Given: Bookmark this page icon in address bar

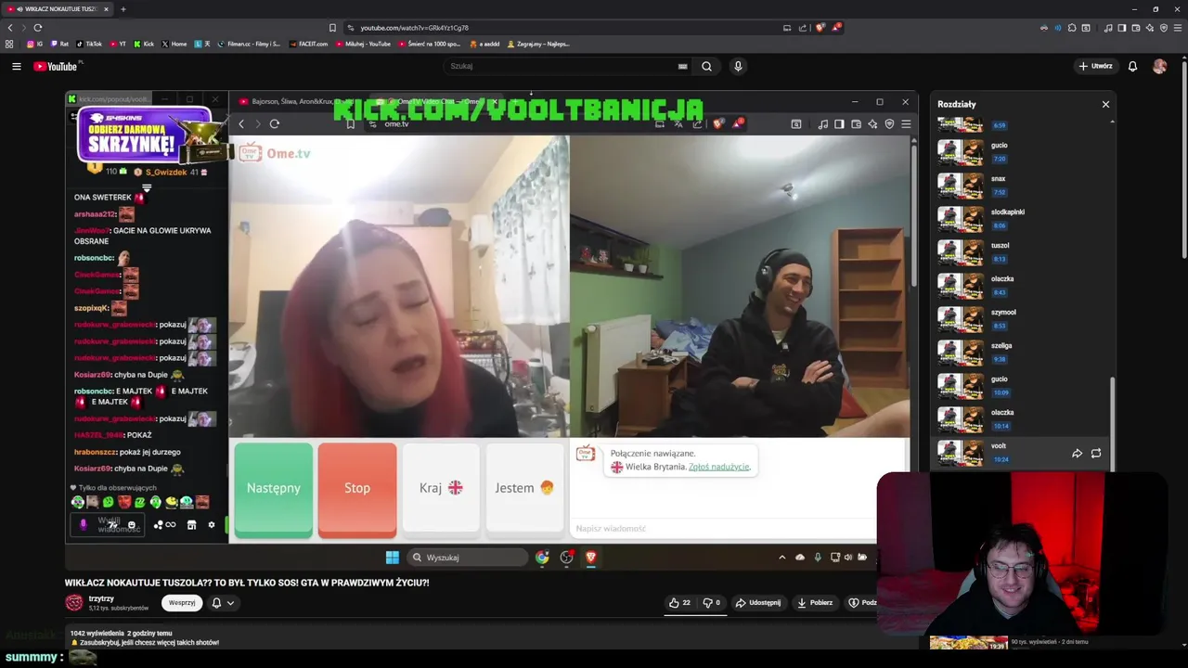Looking at the screenshot, I should point(332,28).
